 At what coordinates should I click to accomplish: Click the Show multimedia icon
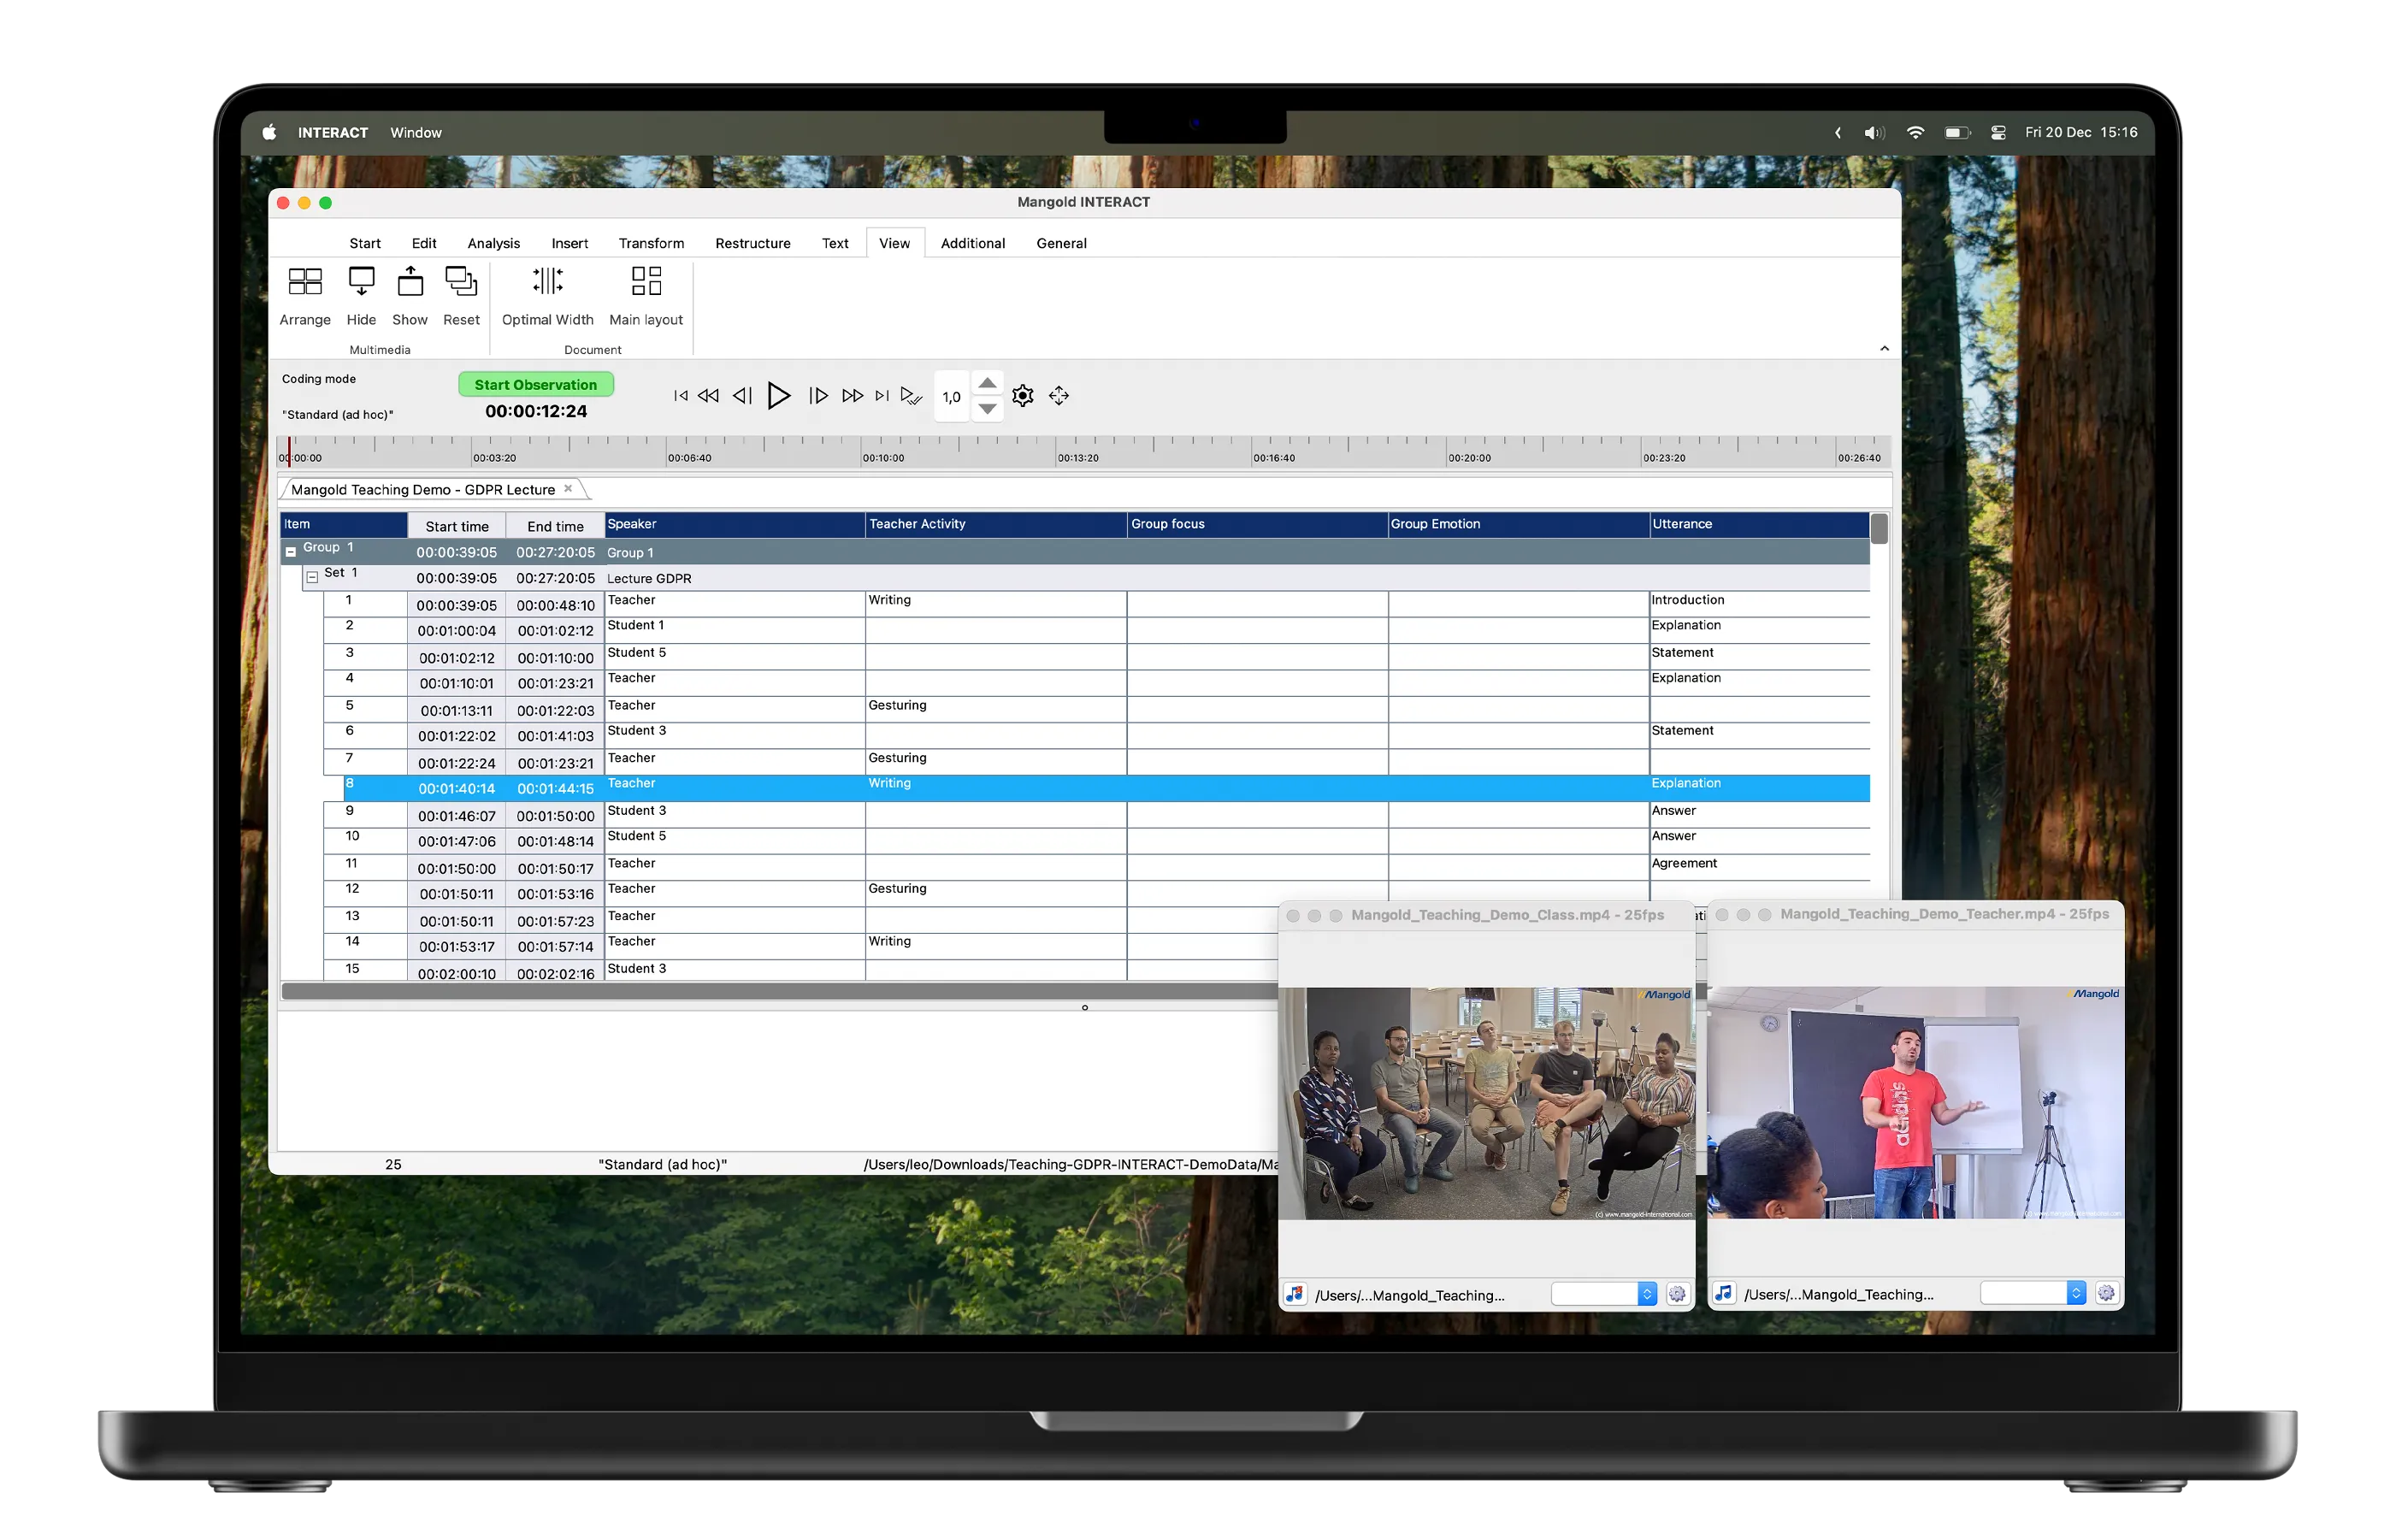point(410,281)
